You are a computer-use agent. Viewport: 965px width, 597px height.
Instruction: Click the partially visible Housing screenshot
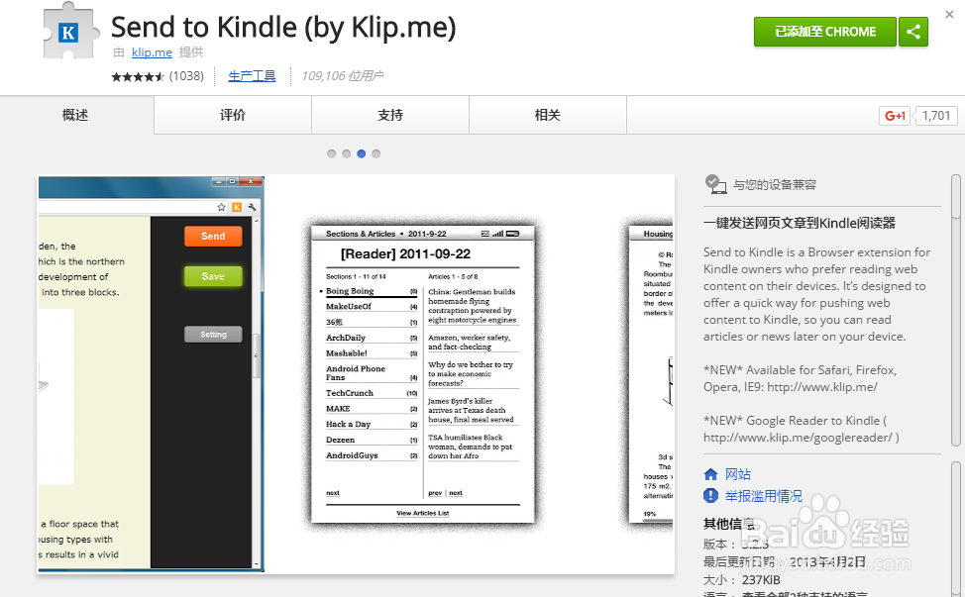click(649, 374)
